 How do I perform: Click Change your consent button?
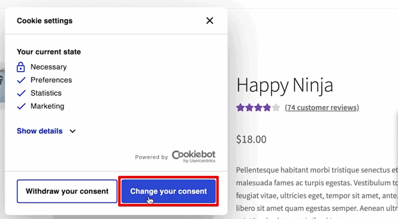pyautogui.click(x=169, y=191)
